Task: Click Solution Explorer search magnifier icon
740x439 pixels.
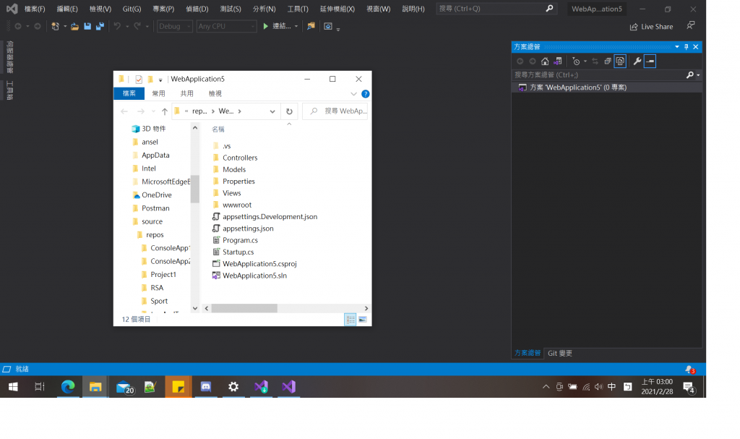Action: point(690,74)
